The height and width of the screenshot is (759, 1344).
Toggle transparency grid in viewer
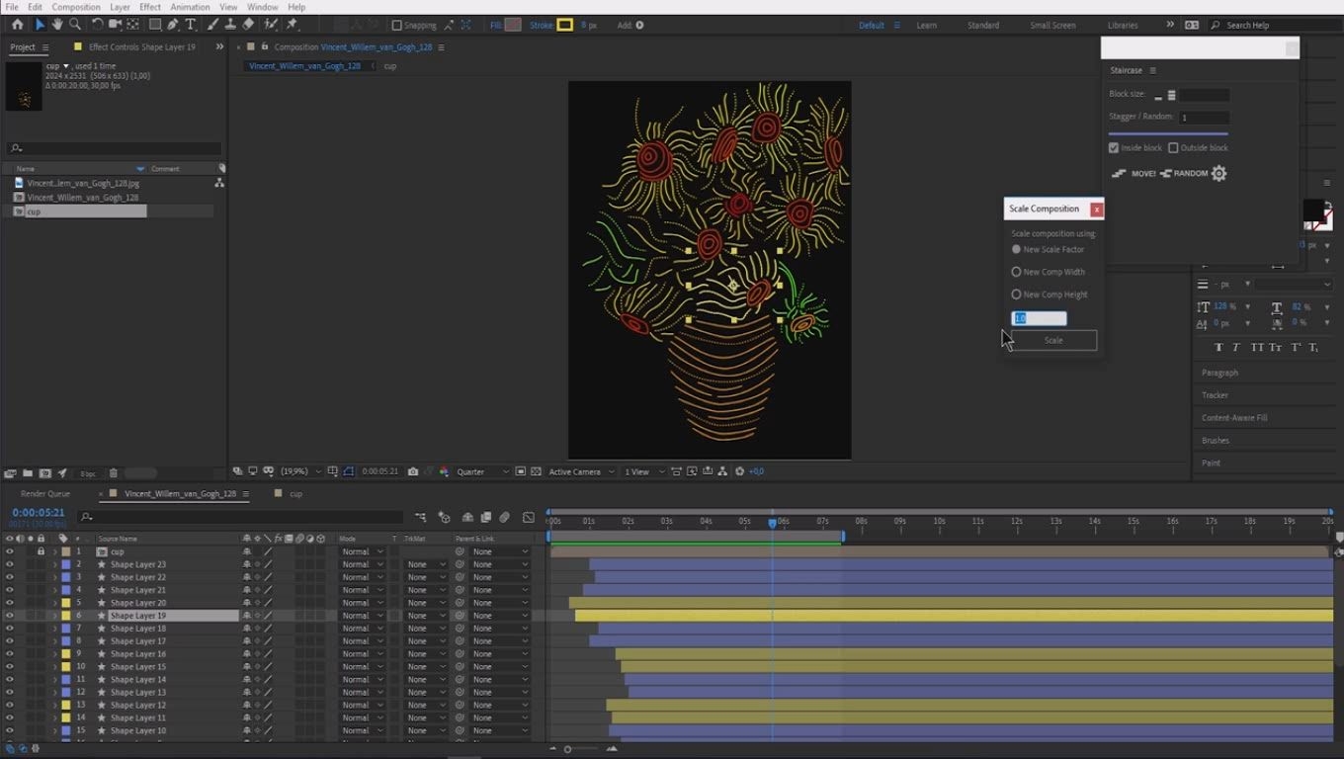click(x=536, y=472)
